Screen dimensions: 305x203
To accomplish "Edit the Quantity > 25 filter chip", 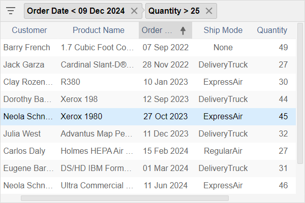I will pyautogui.click(x=174, y=11).
